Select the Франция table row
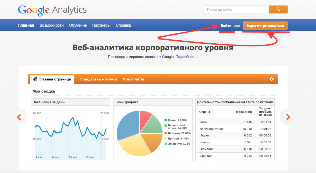This screenshot has width=316, height=173. [x=235, y=156]
